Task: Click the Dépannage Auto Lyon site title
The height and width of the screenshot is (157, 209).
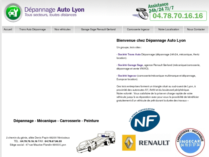Action: point(54,10)
